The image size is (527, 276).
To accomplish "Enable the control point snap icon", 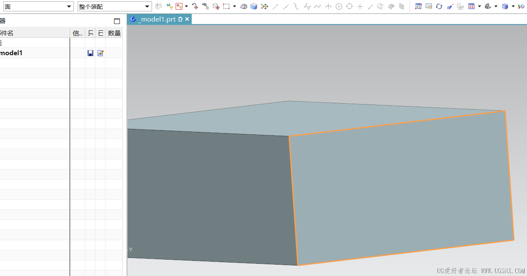I will pos(296,6).
